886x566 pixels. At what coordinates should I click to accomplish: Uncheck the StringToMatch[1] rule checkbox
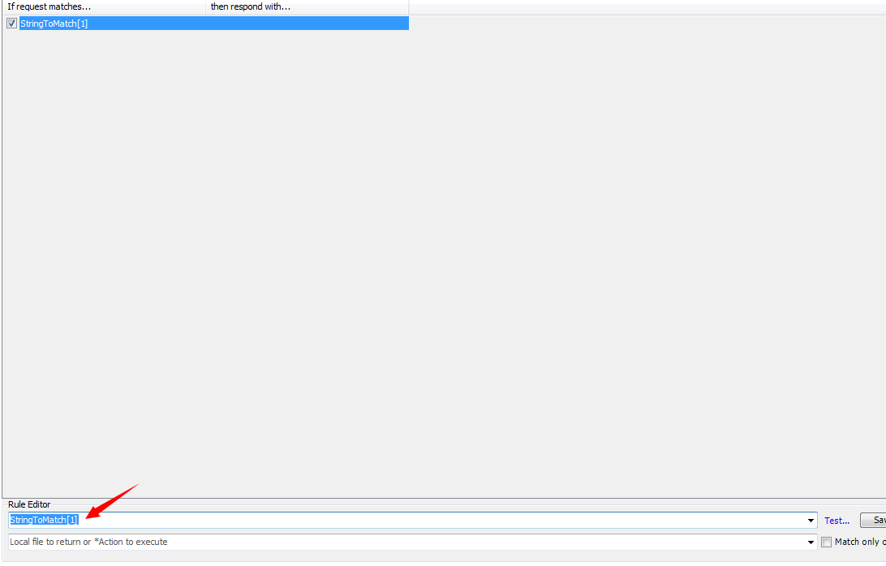pyautogui.click(x=11, y=24)
